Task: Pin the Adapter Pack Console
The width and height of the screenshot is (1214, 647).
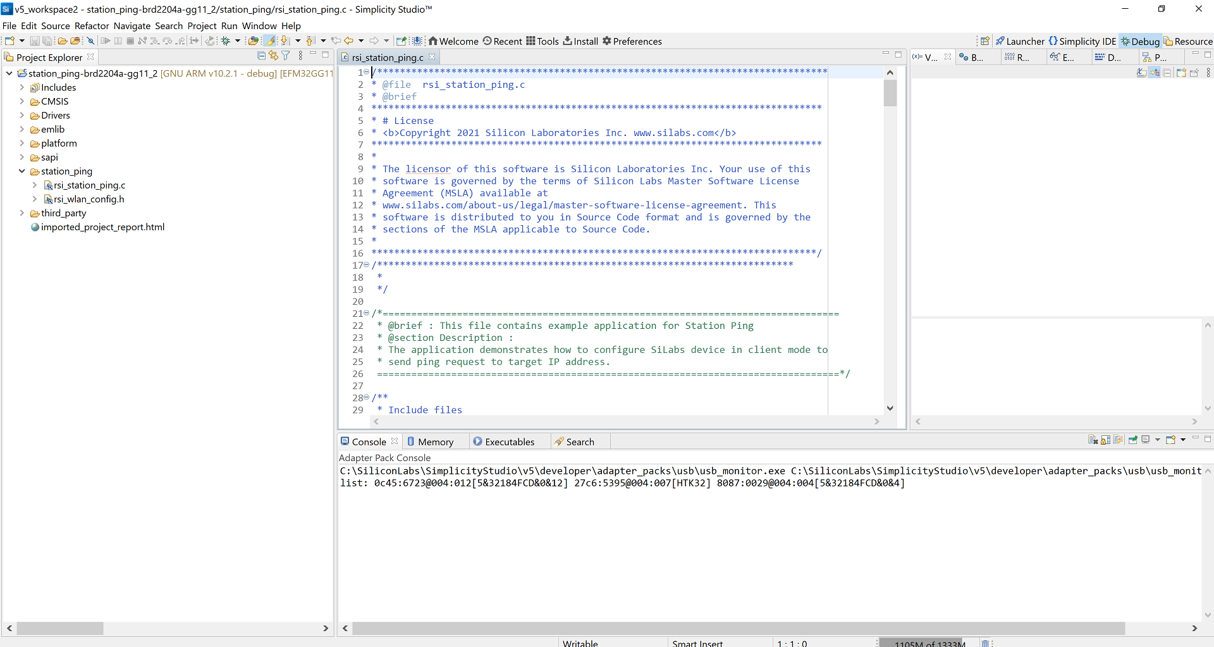Action: pos(1132,440)
